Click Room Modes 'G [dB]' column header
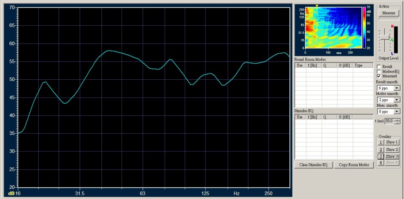The image size is (404, 199). (x=345, y=65)
